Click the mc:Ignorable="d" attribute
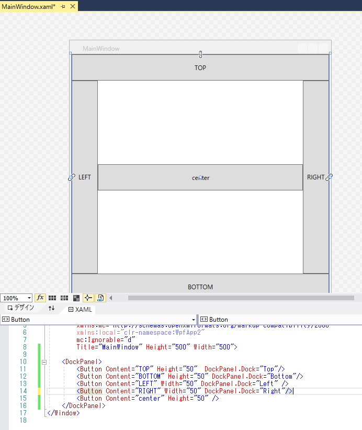The image size is (362, 430). (x=106, y=340)
